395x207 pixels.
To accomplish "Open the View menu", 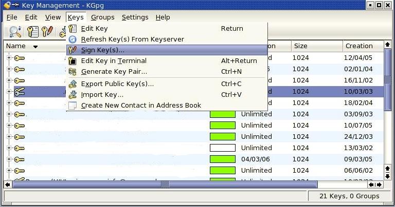I will pos(52,17).
